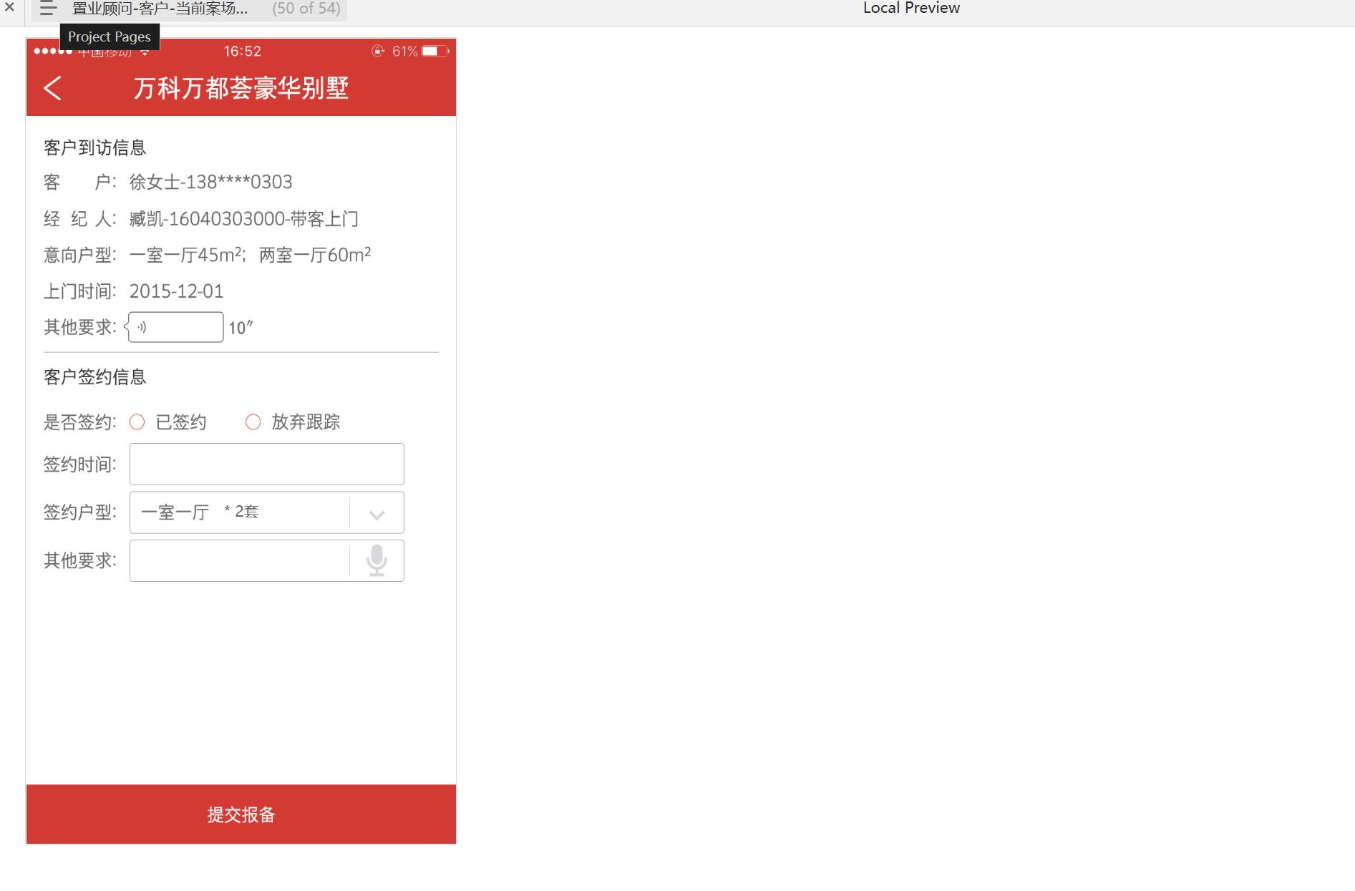Click the (50 of 54) page counter

click(306, 9)
